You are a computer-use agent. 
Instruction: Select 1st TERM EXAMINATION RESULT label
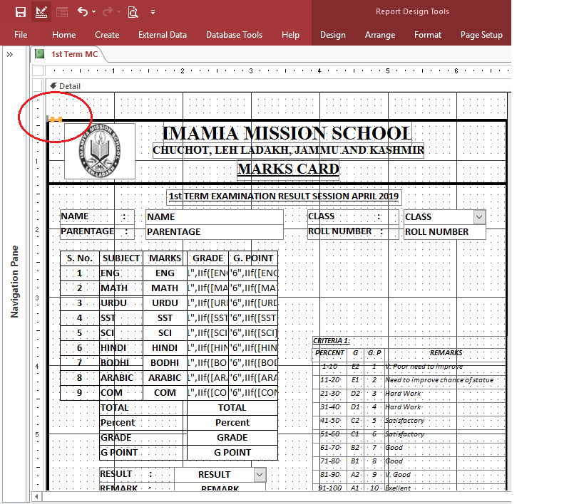284,196
